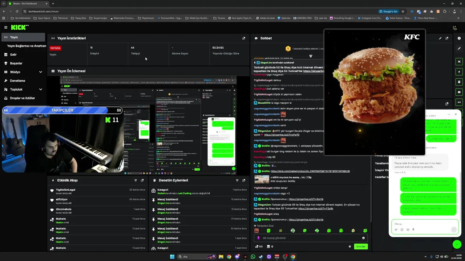Toggle the chat bubble widget in right sidebar
Screen dimensions: 465x261
click(x=459, y=92)
